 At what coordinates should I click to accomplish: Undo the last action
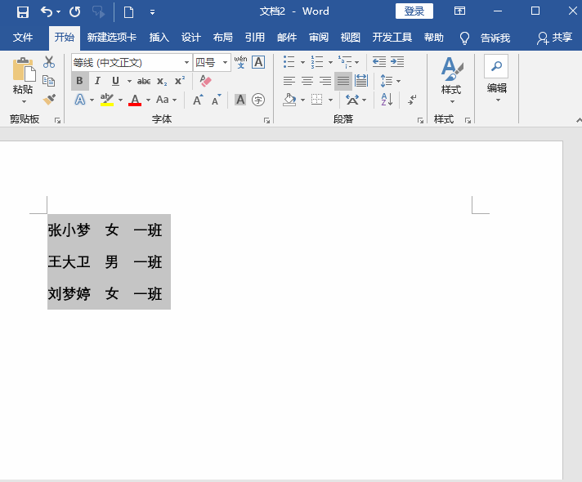pos(47,12)
